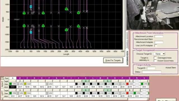Select point column header S
The width and height of the screenshot is (179, 101).
(144, 78)
